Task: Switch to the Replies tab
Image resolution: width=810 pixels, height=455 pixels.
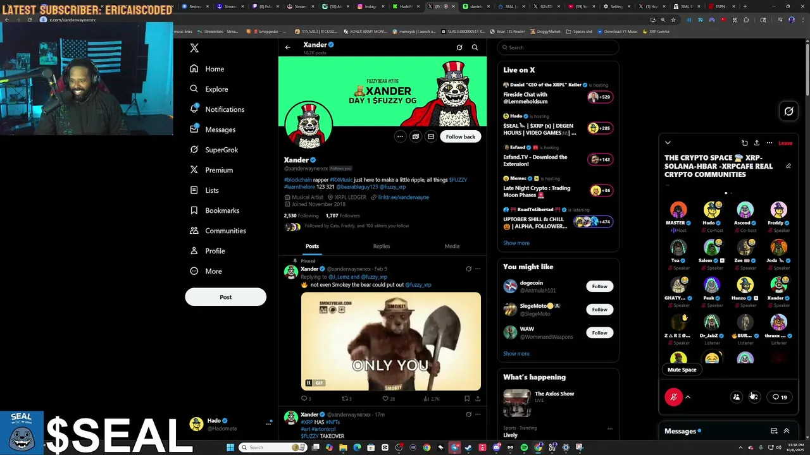Action: pos(382,246)
